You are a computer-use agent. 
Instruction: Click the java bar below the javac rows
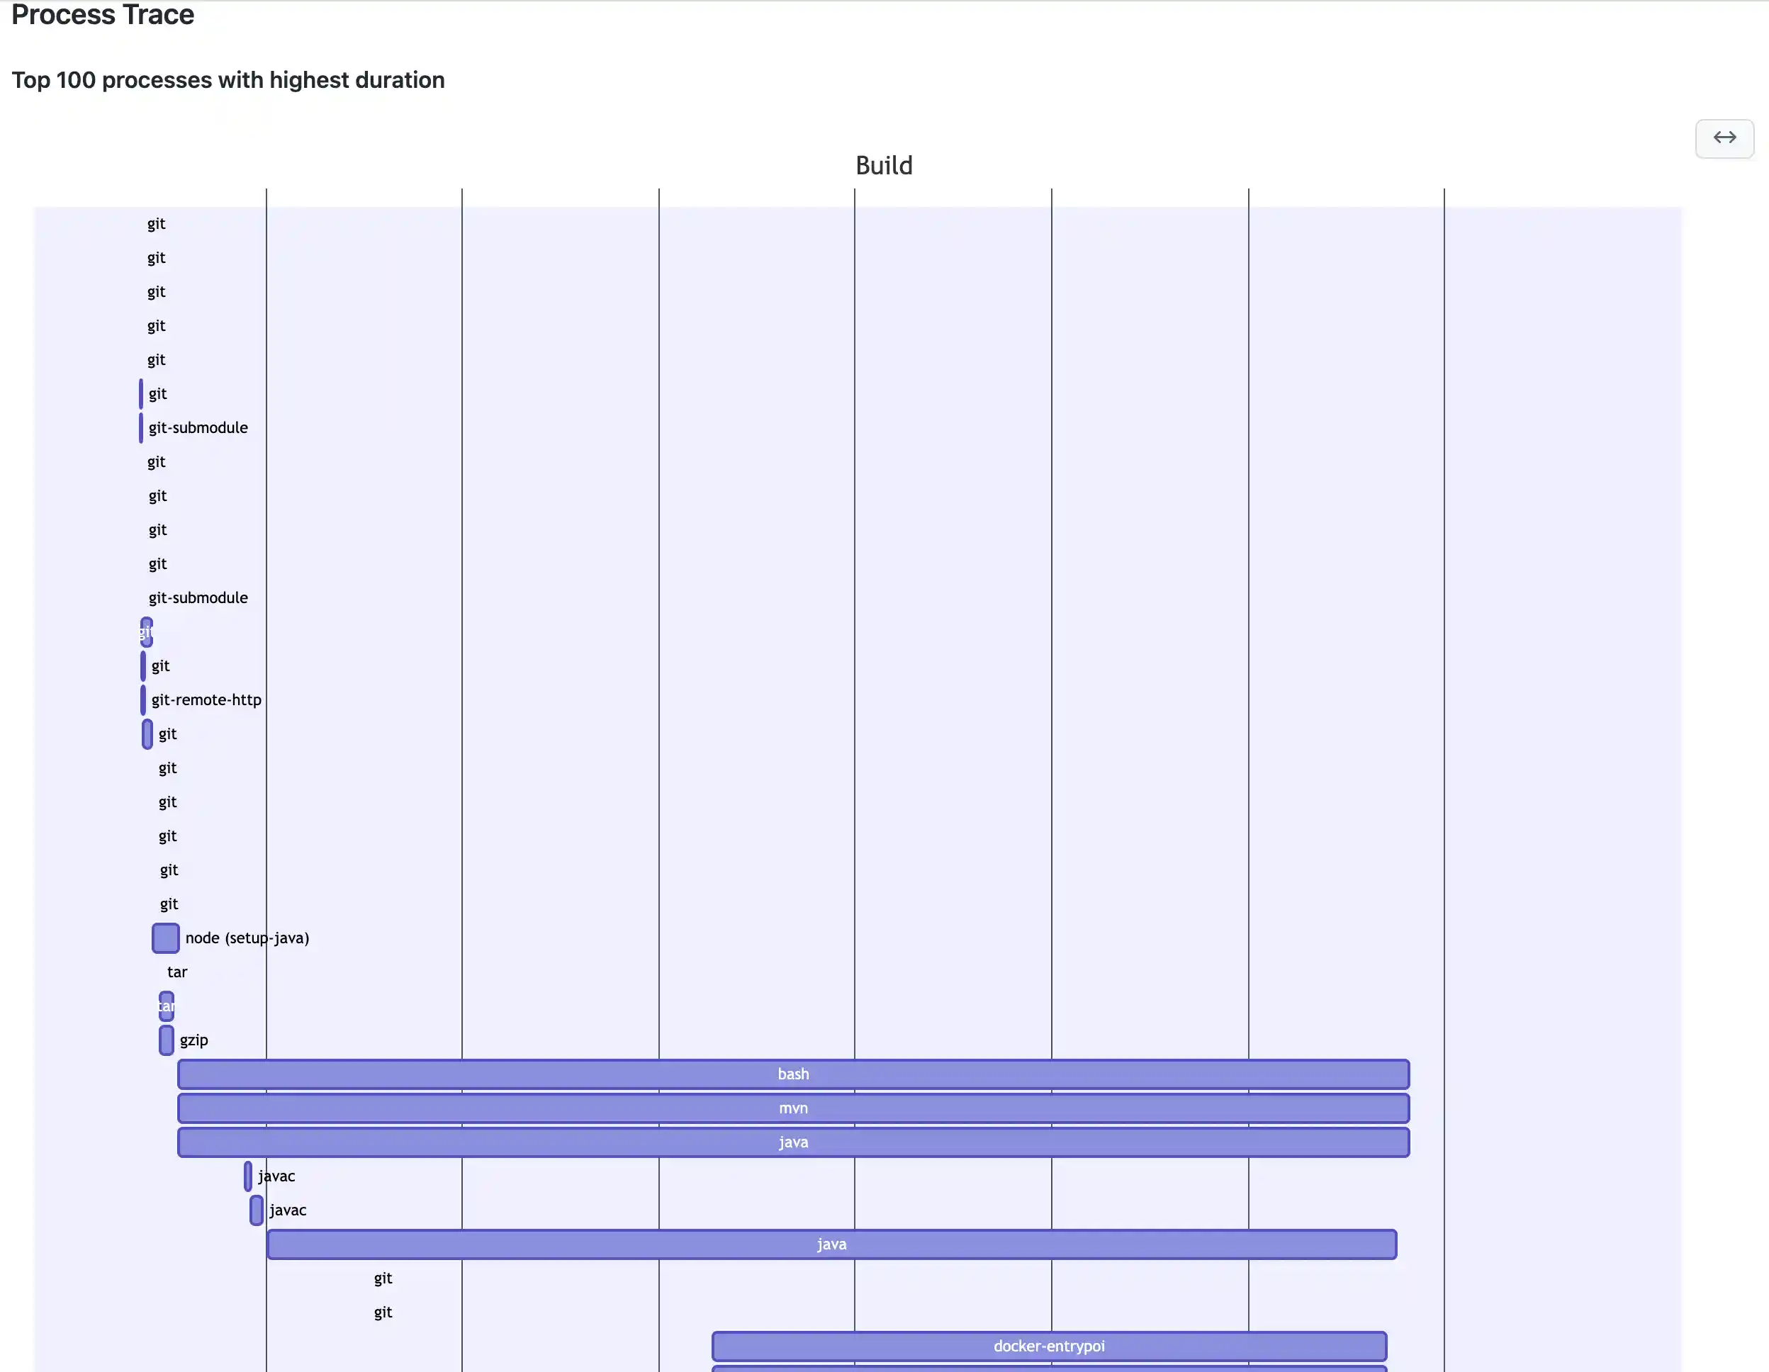[x=831, y=1244]
